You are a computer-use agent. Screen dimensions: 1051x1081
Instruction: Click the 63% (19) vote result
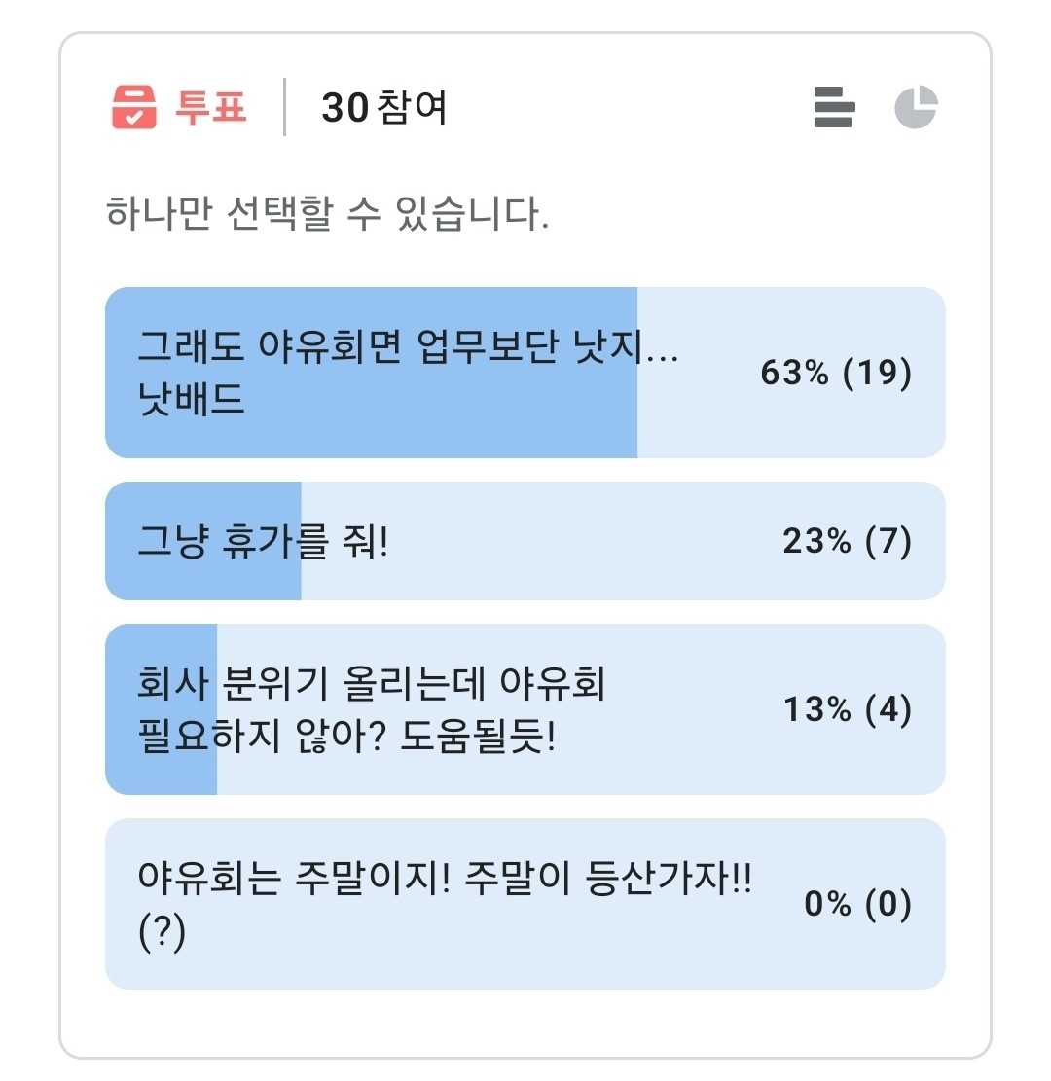point(836,374)
